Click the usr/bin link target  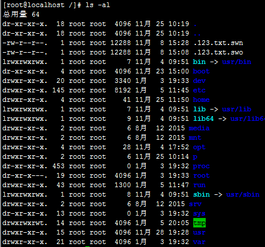tap(237, 62)
